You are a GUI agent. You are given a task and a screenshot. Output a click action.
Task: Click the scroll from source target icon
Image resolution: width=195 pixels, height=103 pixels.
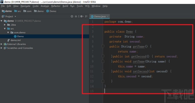tap(72, 16)
